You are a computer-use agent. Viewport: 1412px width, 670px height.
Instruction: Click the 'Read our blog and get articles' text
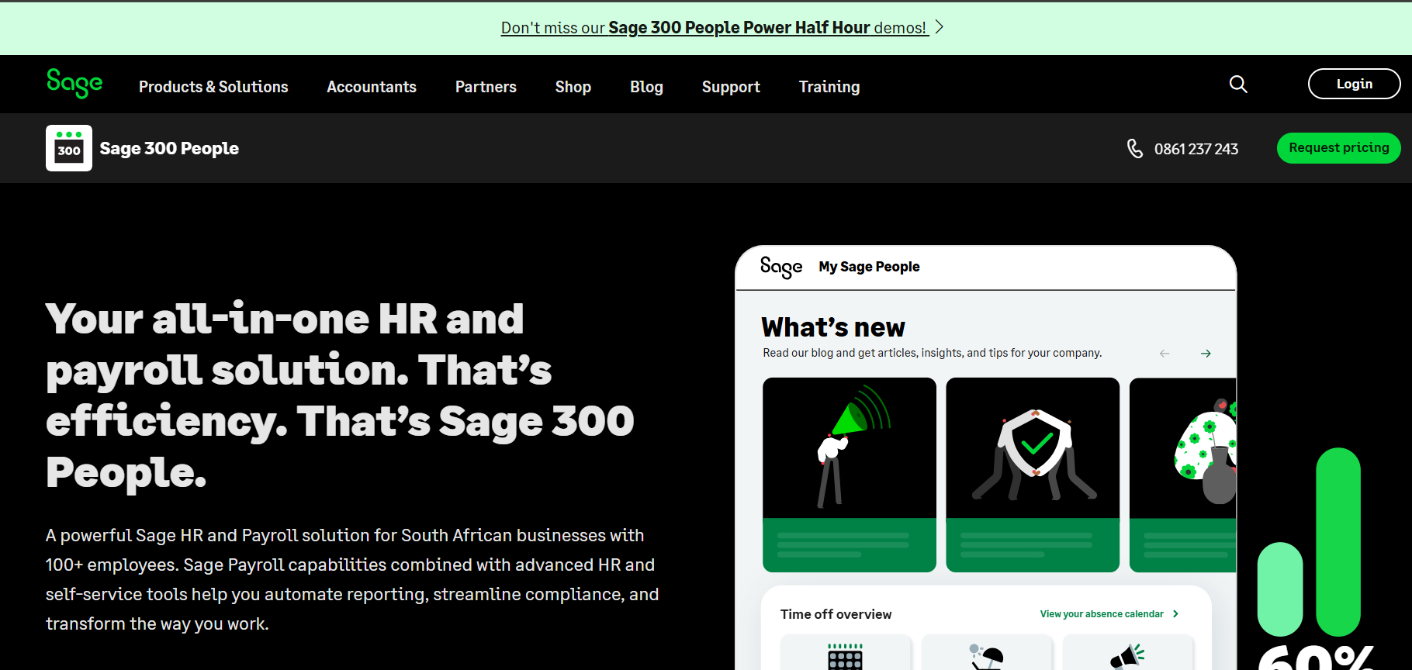932,353
